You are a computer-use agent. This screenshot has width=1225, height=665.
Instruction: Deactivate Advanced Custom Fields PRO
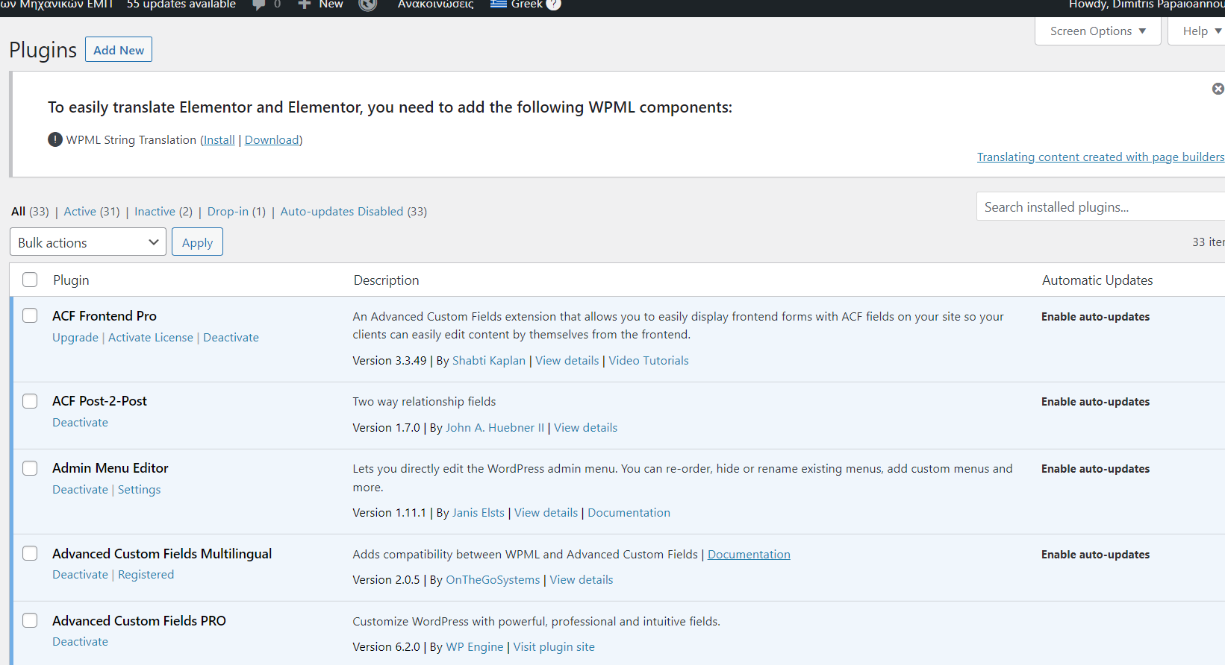(x=80, y=642)
